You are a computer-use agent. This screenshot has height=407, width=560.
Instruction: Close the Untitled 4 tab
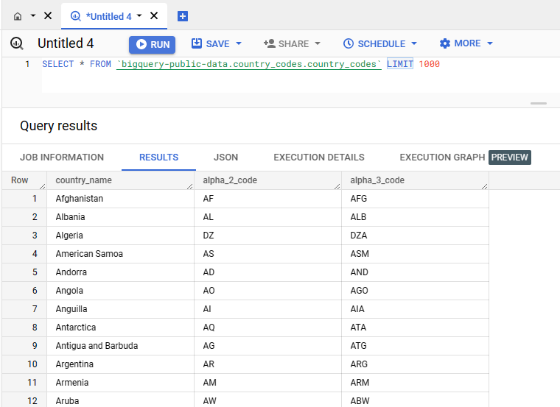tap(154, 15)
